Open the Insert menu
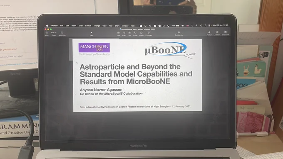Viewport: 283px width, 159px height. (74, 26)
